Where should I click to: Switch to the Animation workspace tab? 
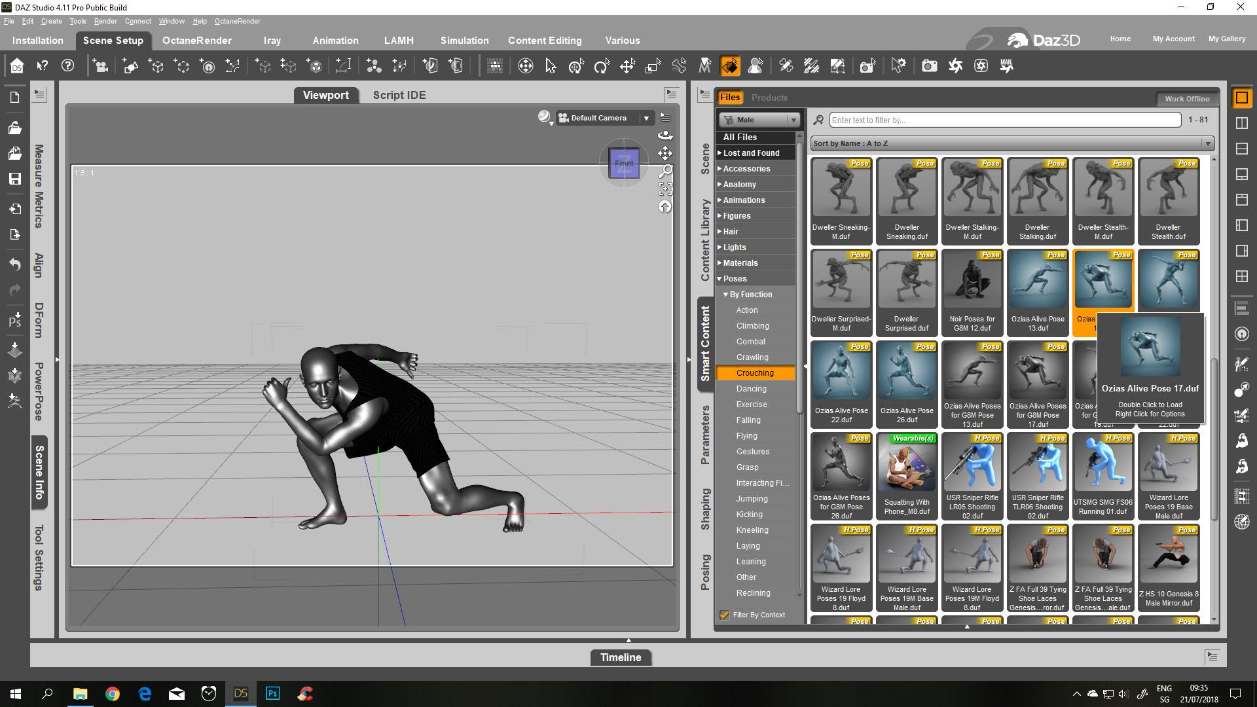tap(335, 41)
